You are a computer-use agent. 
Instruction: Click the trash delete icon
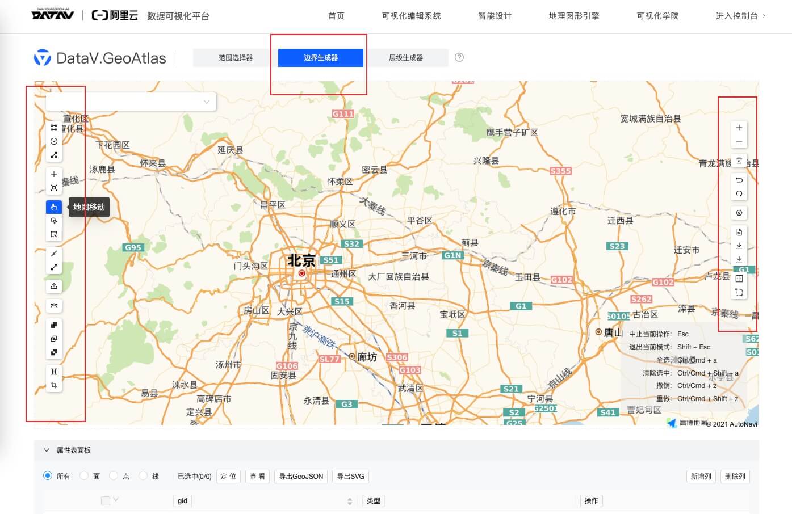click(x=739, y=161)
